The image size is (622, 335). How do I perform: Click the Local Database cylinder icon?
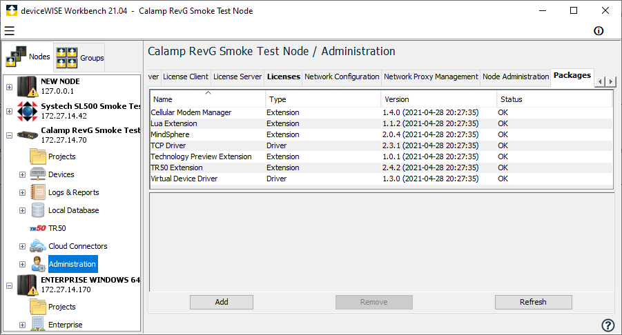38,210
